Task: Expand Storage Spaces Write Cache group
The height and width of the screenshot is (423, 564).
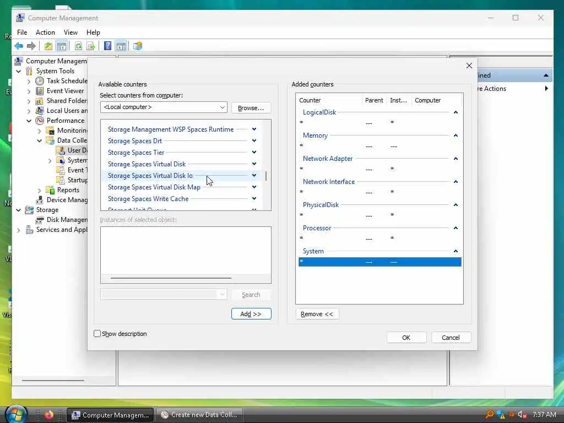Action: point(254,198)
